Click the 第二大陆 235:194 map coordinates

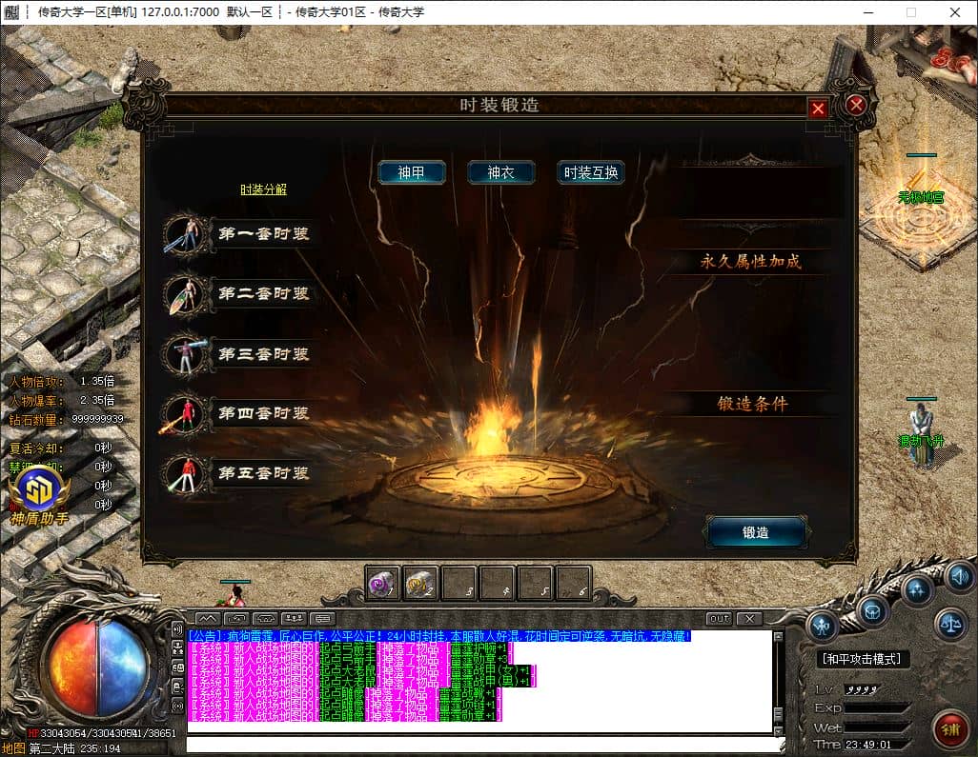75,748
